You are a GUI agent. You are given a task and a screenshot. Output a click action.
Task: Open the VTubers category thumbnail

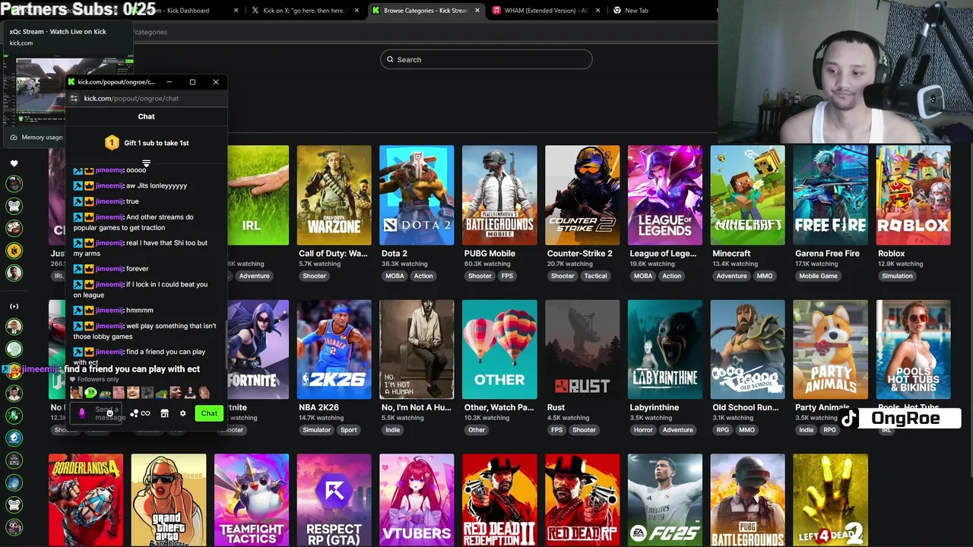tap(417, 500)
